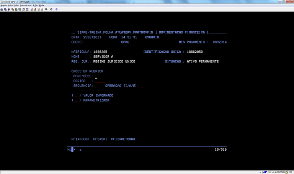294x174 pixels.
Task: Click the REND/DESC input field
Action: 96,76
